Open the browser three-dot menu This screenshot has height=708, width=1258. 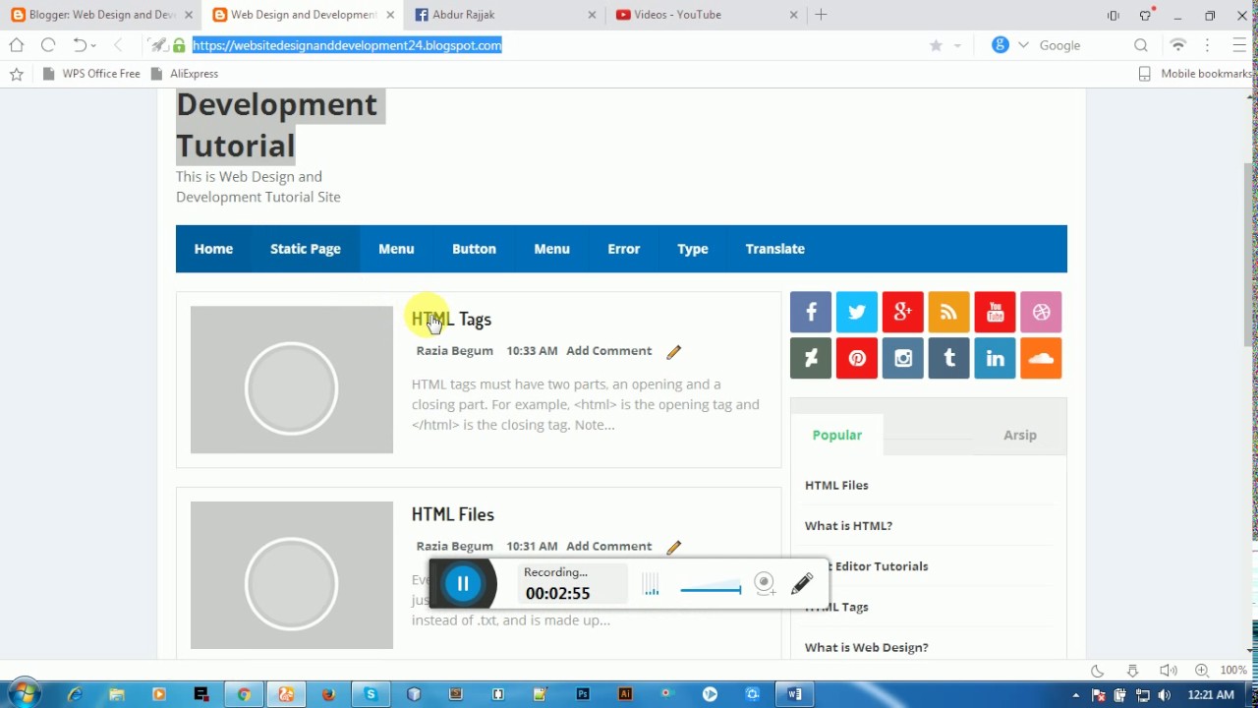[x=1207, y=45]
